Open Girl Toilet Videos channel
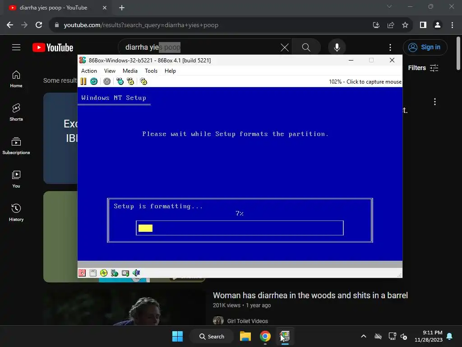Screen dimensions: 462x347 click(x=248, y=321)
